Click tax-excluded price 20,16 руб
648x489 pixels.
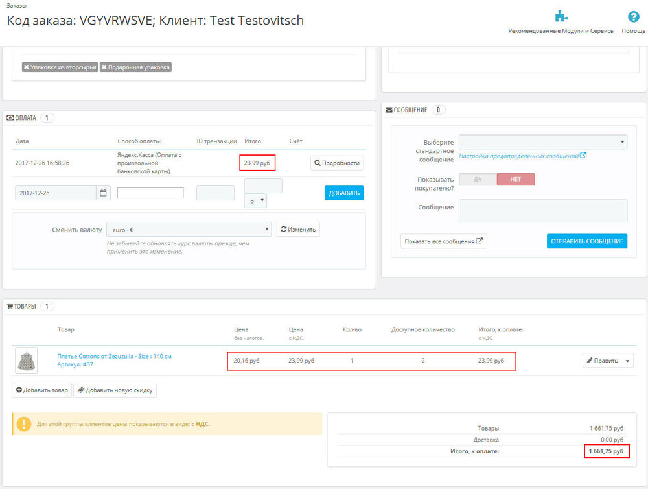(x=246, y=361)
